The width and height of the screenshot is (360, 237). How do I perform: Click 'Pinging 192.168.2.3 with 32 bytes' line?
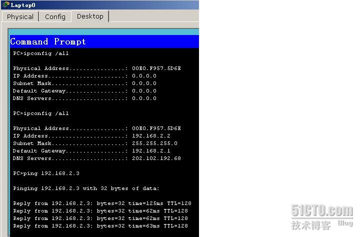coord(86,188)
